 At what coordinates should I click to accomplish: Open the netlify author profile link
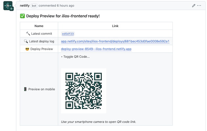pos(25,6)
